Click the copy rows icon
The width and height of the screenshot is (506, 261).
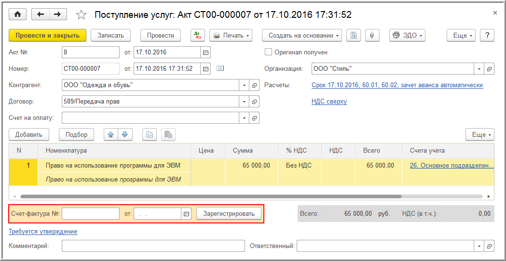(x=150, y=134)
